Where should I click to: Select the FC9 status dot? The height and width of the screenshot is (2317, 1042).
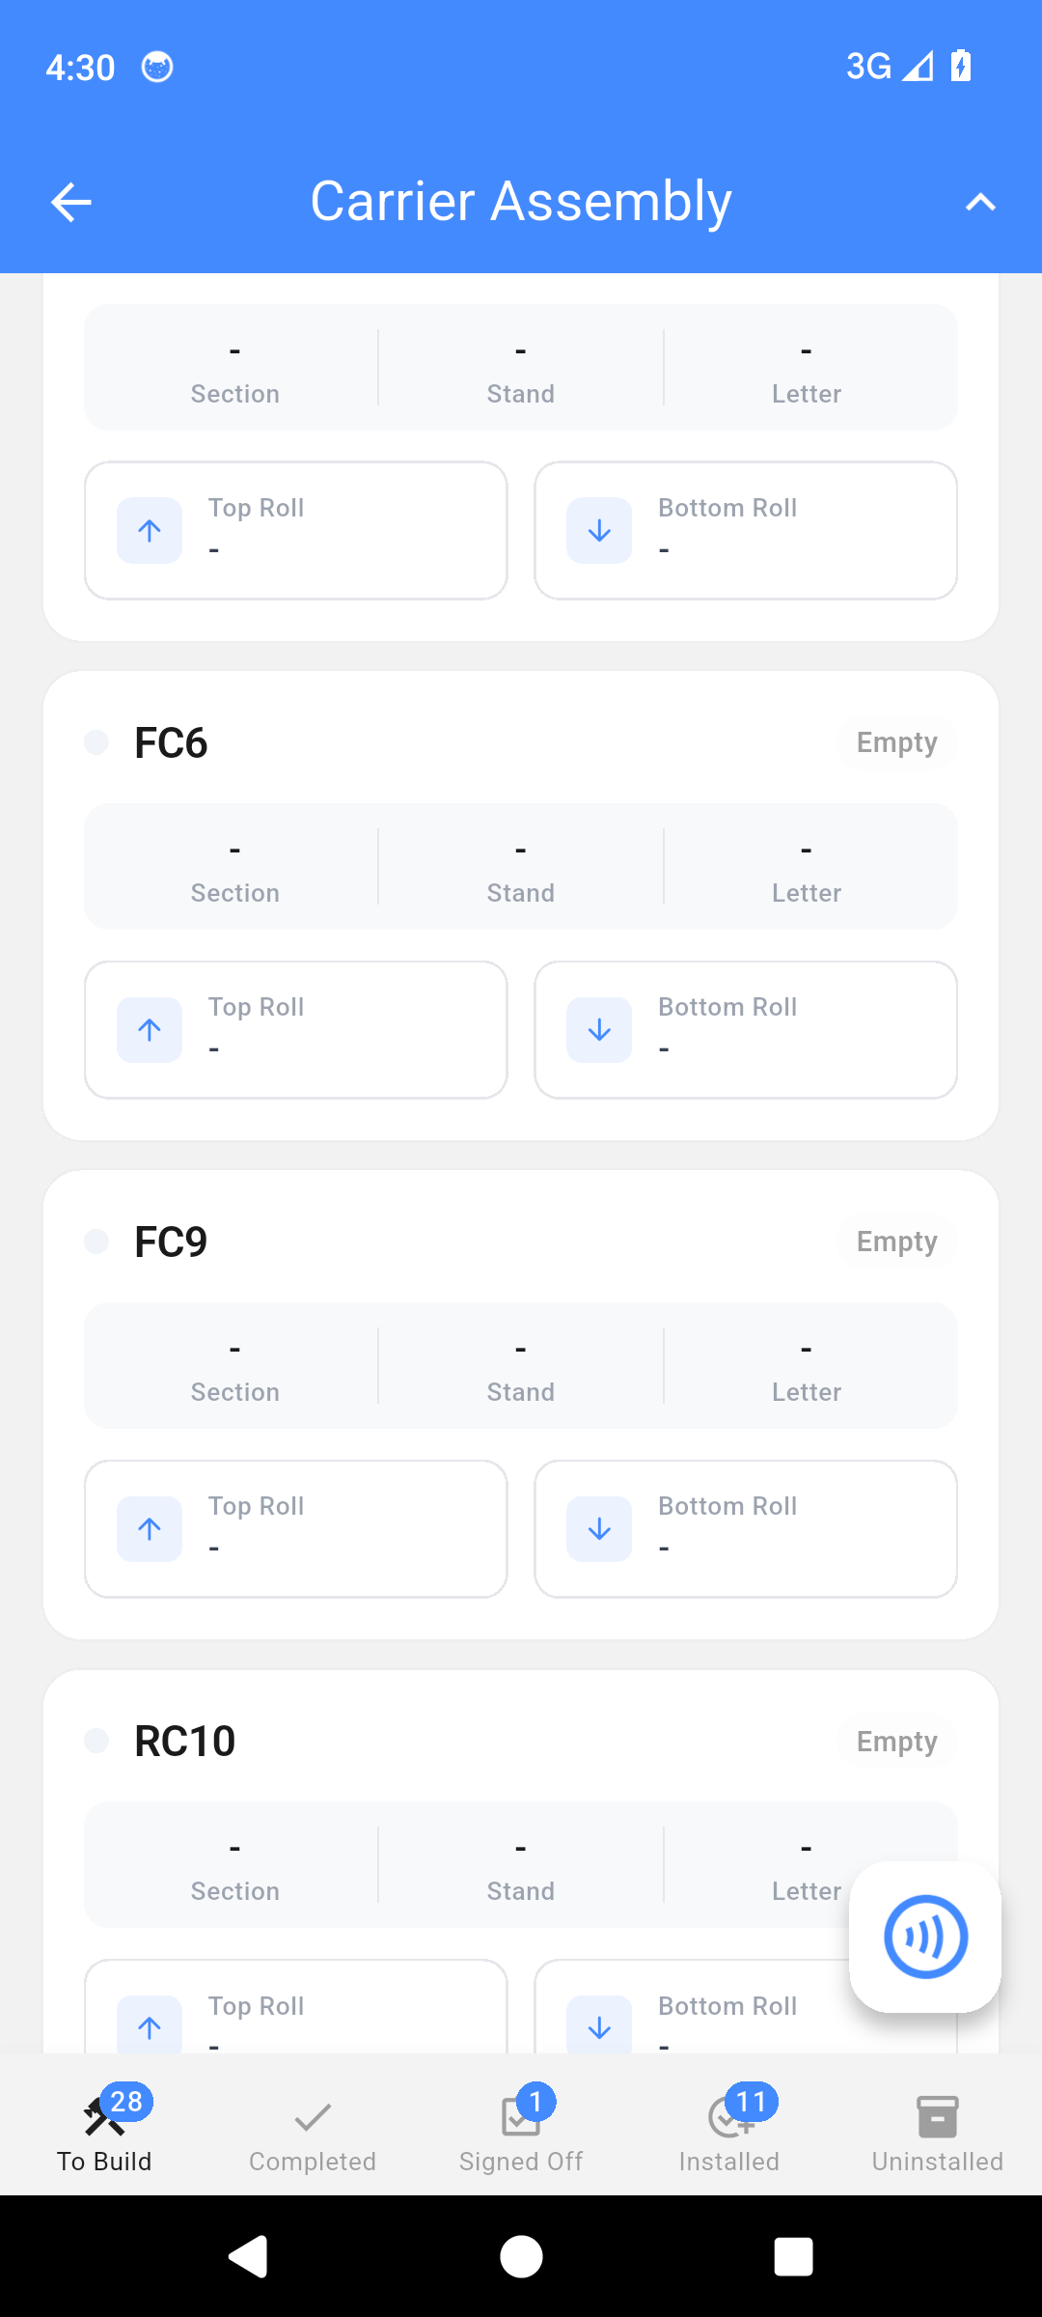pos(96,1242)
